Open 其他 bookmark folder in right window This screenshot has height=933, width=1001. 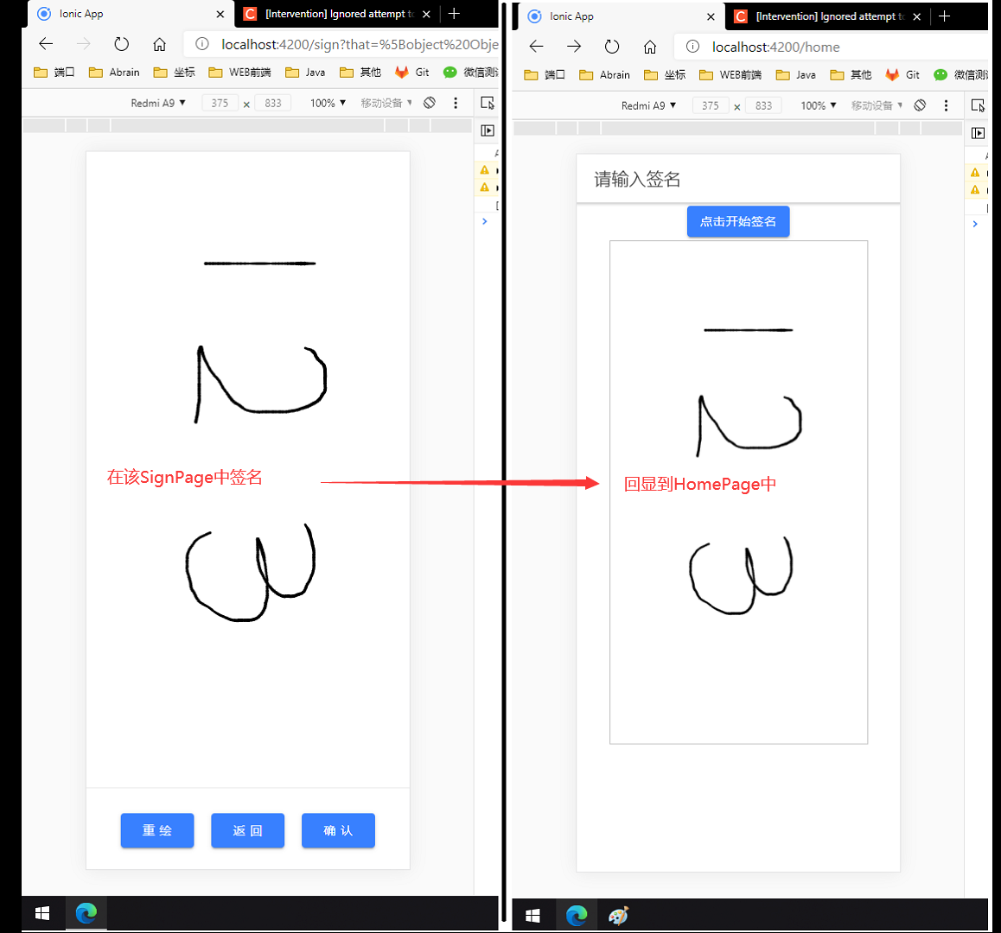[851, 74]
